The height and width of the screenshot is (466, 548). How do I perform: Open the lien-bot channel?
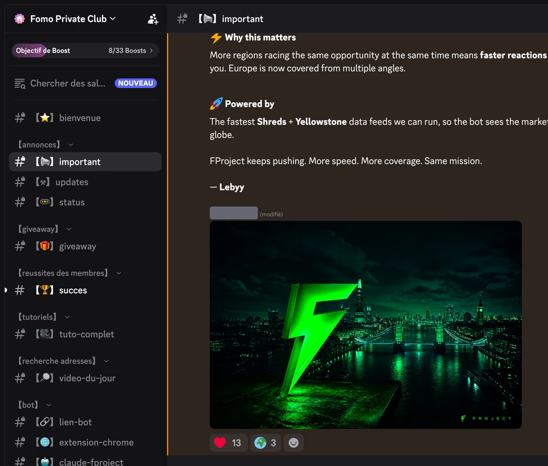[x=85, y=423]
